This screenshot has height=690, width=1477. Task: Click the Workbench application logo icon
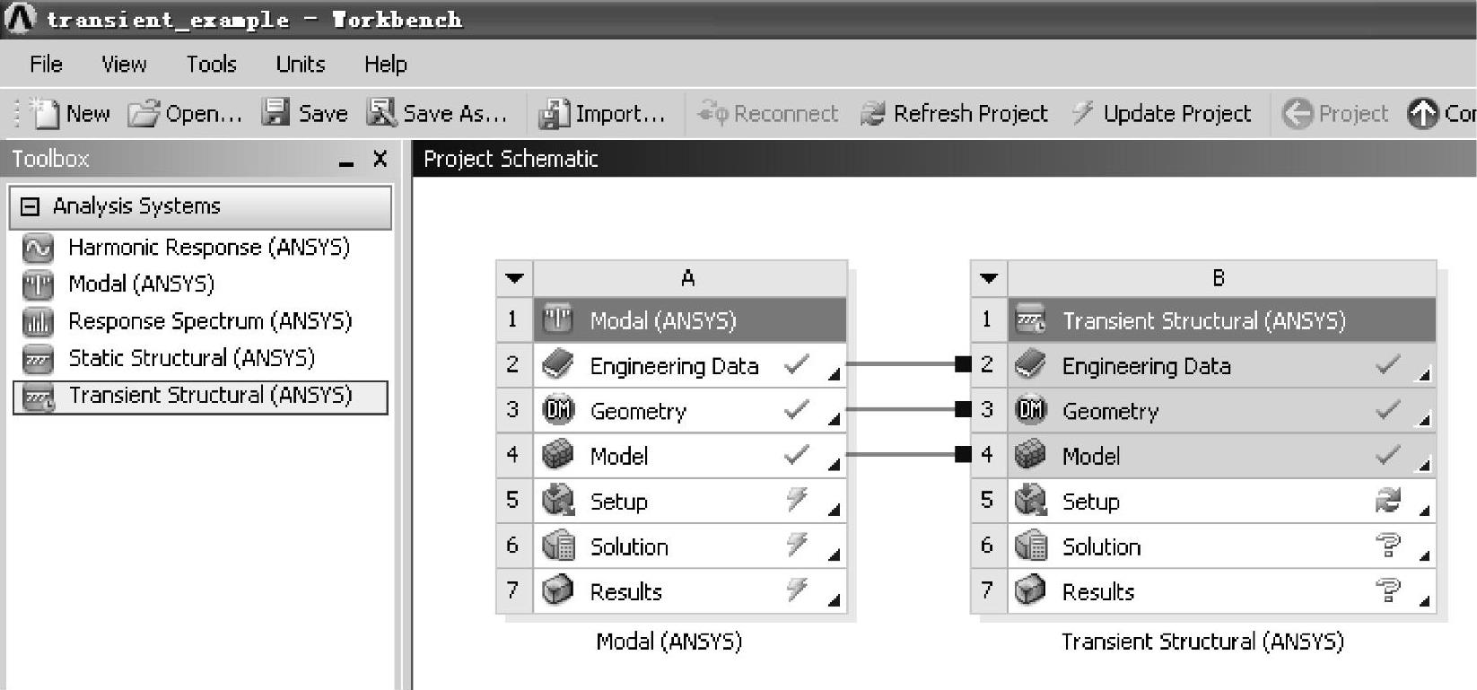(20, 19)
